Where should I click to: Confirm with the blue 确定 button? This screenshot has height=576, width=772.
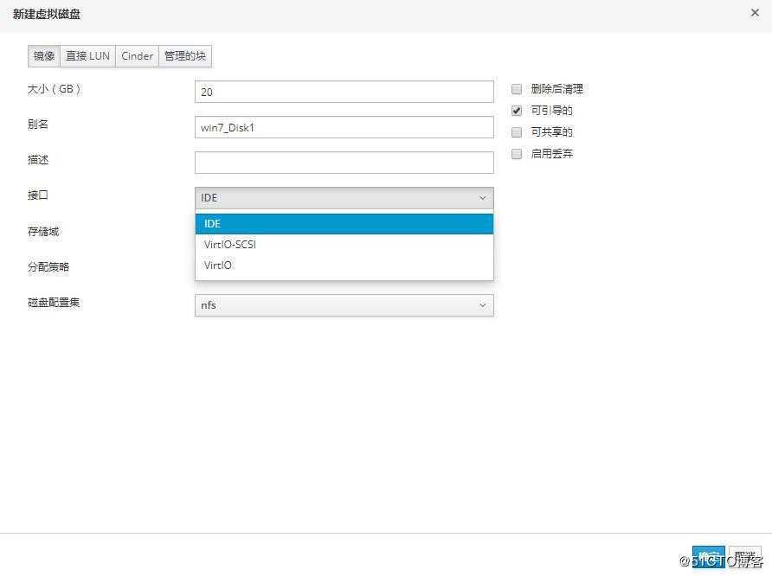pyautogui.click(x=709, y=557)
